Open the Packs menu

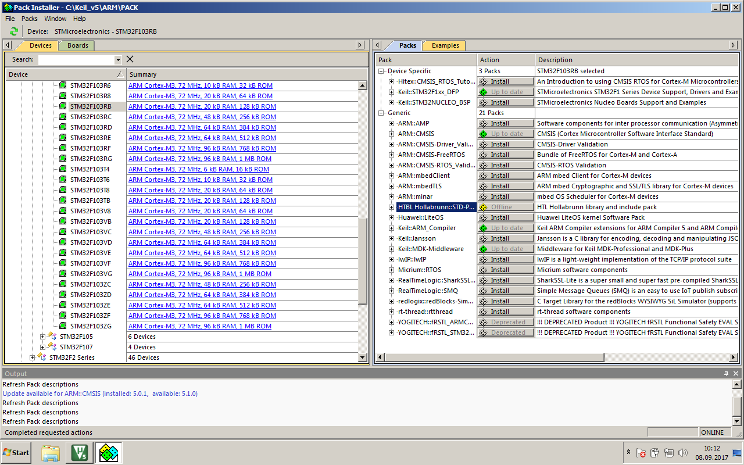click(30, 19)
